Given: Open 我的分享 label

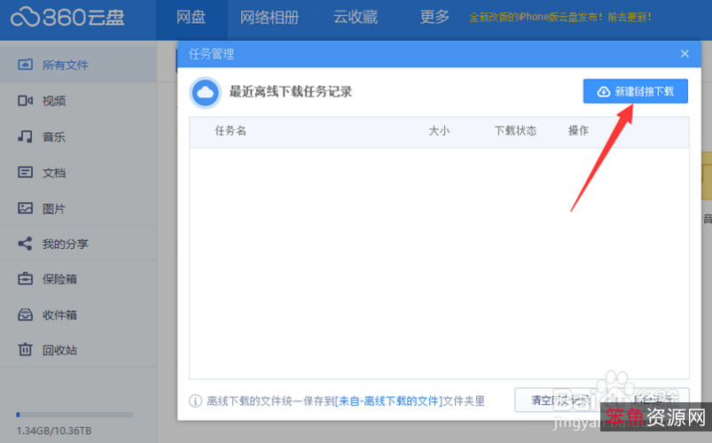Looking at the screenshot, I should pos(66,244).
